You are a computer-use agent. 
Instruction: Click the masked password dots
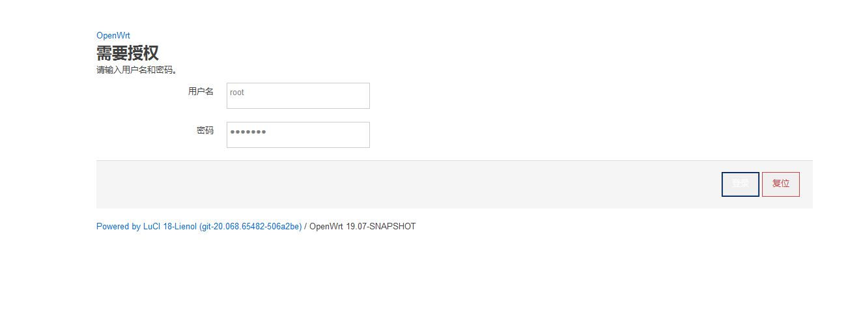[248, 132]
